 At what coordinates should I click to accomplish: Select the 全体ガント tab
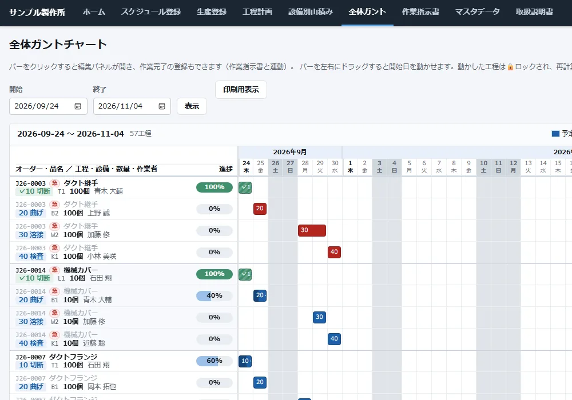[367, 12]
